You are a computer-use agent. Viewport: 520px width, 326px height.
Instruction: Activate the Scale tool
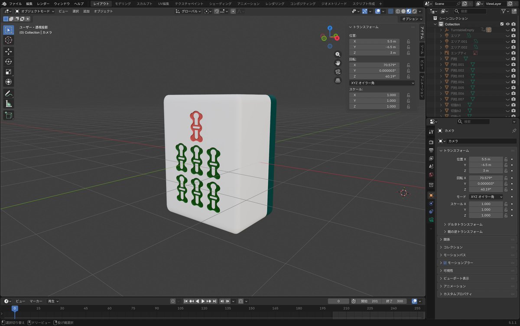9,72
